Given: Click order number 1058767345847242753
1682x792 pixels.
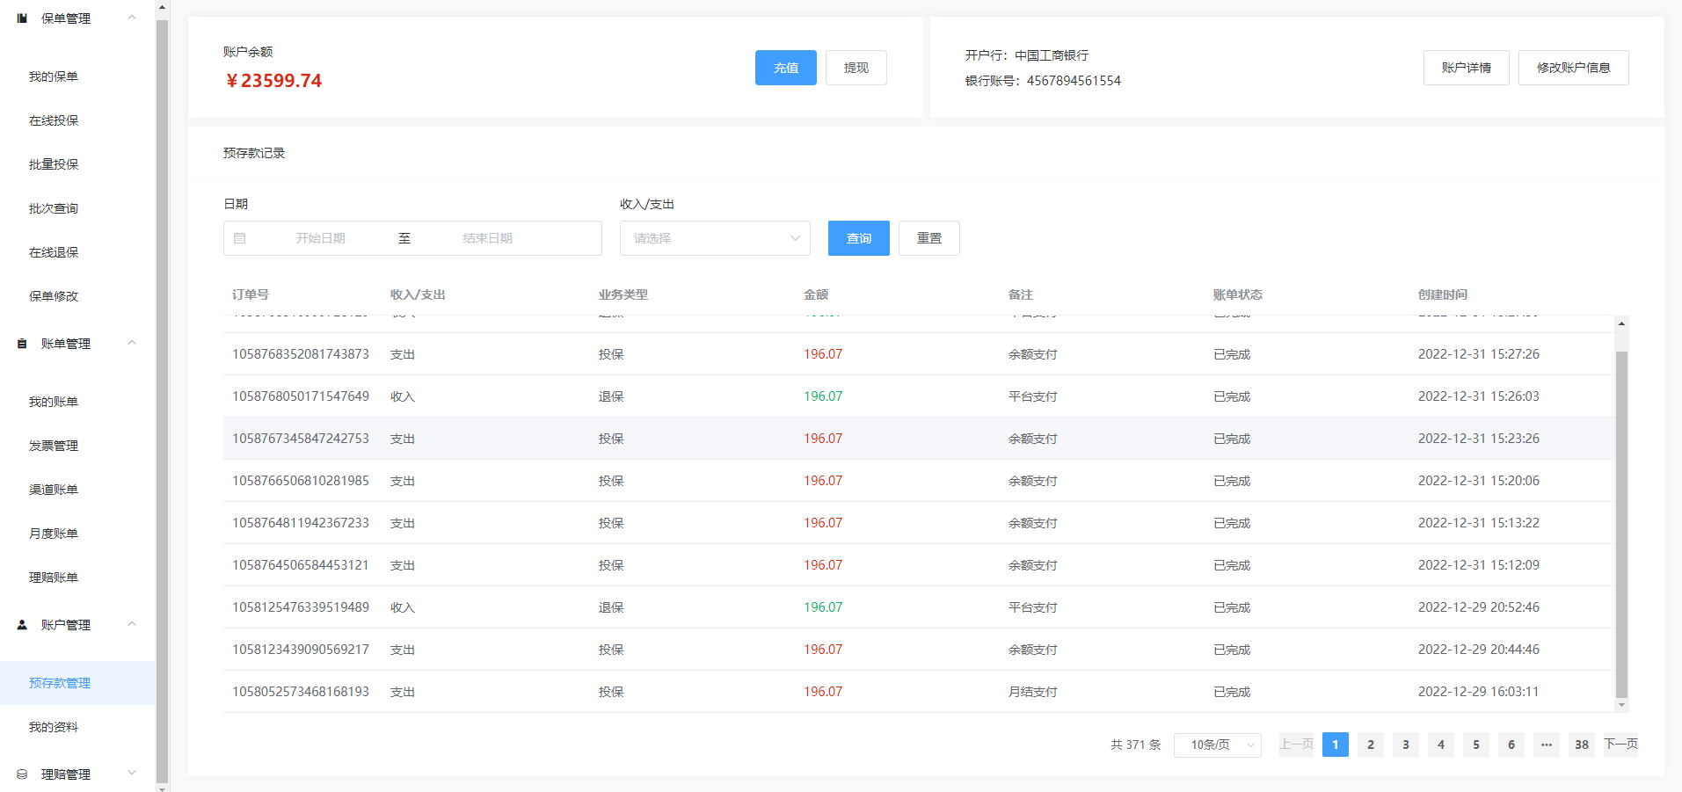Looking at the screenshot, I should (x=301, y=439).
